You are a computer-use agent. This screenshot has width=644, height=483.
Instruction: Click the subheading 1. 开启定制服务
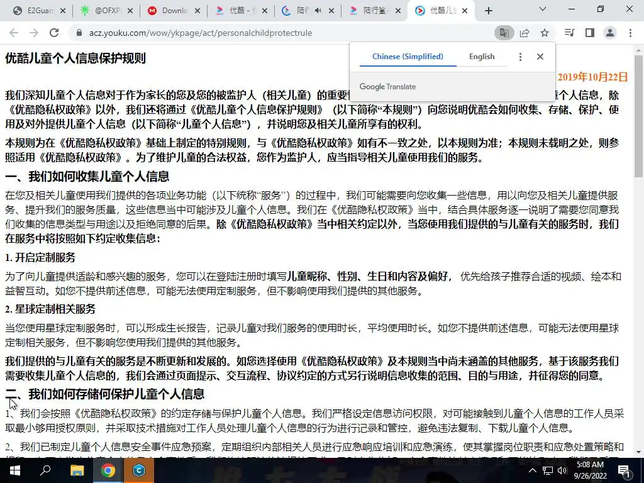[40, 257]
